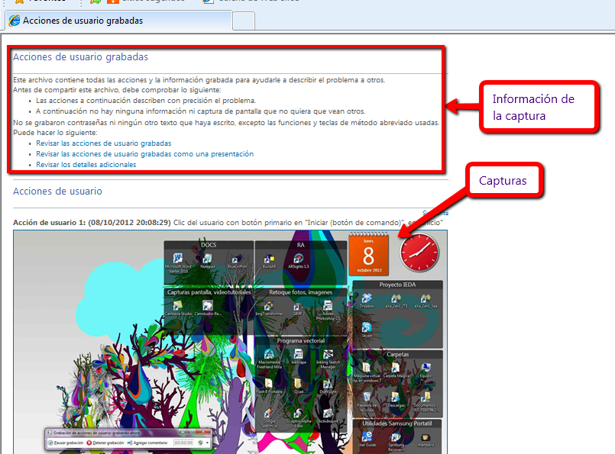Click the 'Capturas pantalla, videotutoriales' group header
The width and height of the screenshot is (615, 454).
[x=209, y=292]
